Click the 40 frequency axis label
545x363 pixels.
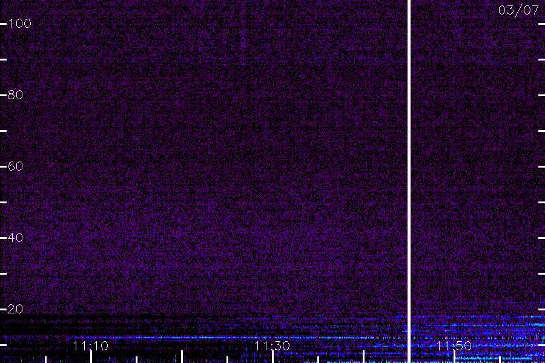pos(15,238)
